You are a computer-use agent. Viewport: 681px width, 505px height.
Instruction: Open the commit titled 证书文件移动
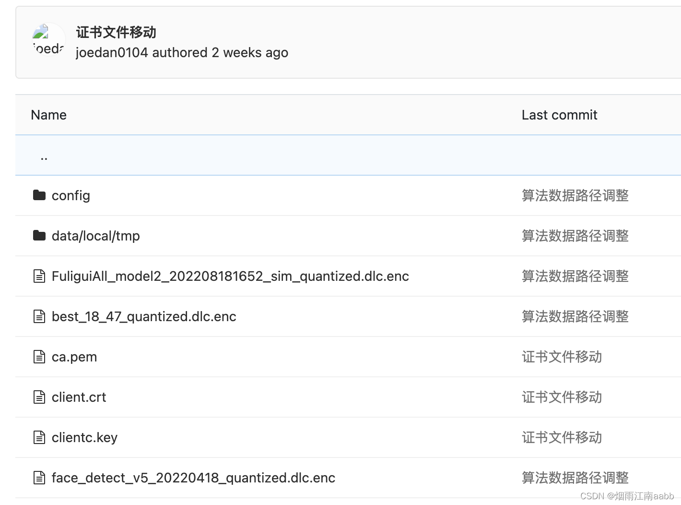pyautogui.click(x=115, y=32)
